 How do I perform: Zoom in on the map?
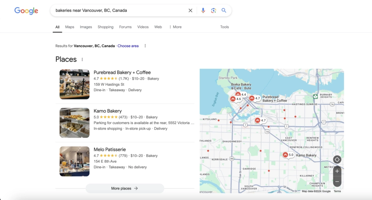click(x=337, y=171)
